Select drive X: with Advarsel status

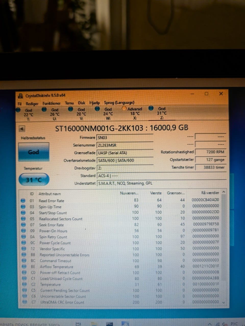tap(132, 113)
